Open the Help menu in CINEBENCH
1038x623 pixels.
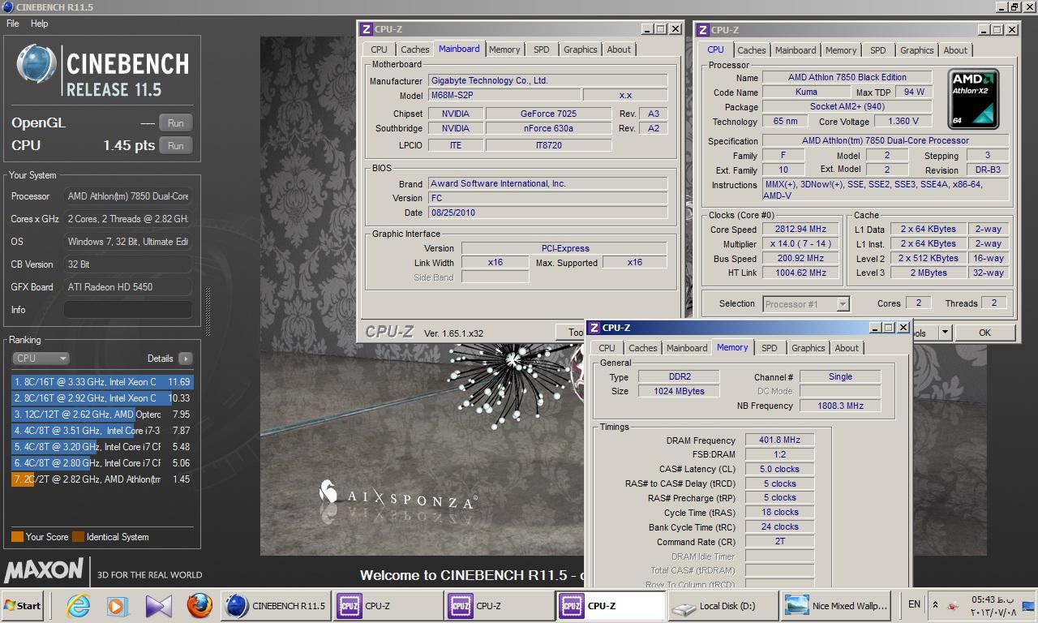(x=39, y=24)
